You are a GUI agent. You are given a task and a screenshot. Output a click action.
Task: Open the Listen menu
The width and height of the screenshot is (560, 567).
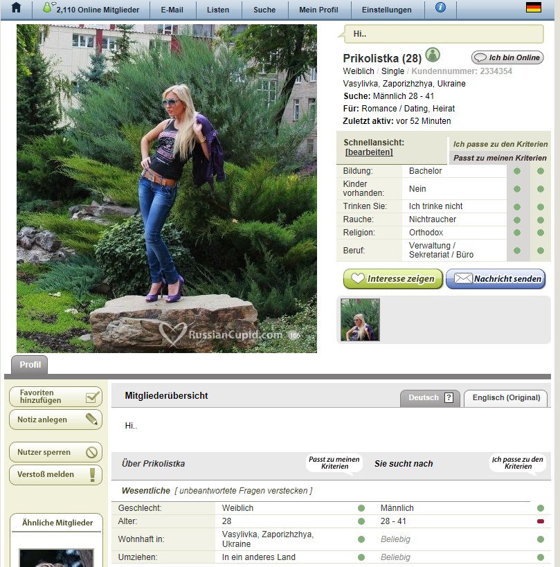point(218,10)
